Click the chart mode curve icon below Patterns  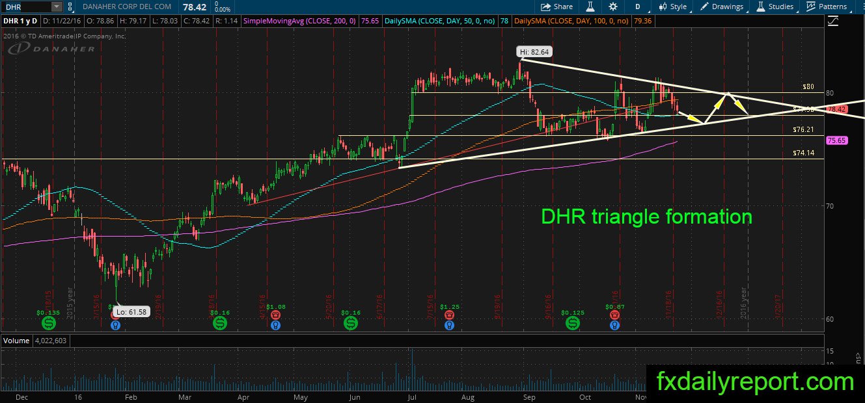click(832, 21)
